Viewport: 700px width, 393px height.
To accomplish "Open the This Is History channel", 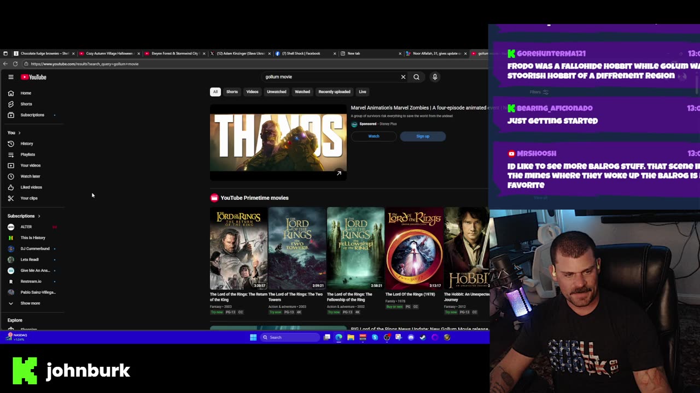I will pos(33,238).
